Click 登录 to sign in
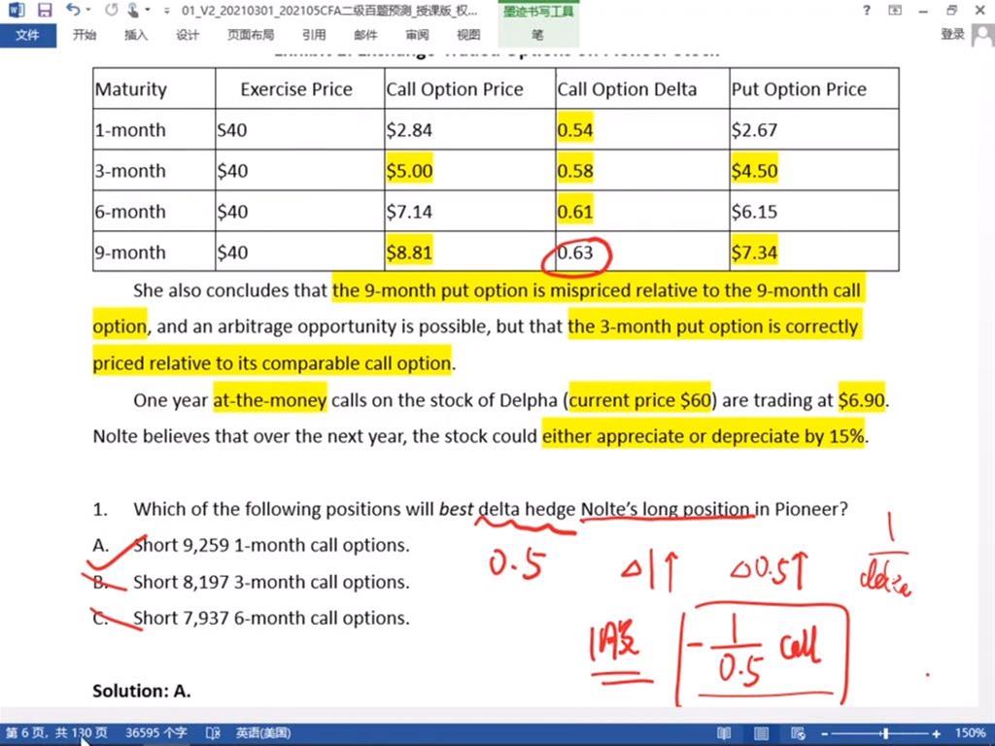995x746 pixels. (952, 34)
